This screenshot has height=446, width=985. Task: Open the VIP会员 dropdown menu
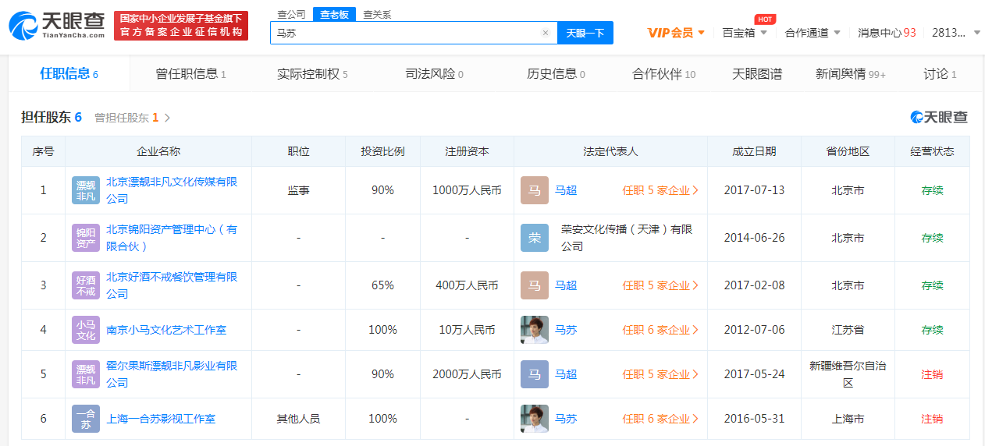pos(676,33)
